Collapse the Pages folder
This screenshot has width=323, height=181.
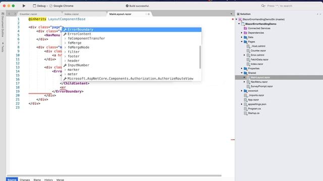(x=242, y=42)
